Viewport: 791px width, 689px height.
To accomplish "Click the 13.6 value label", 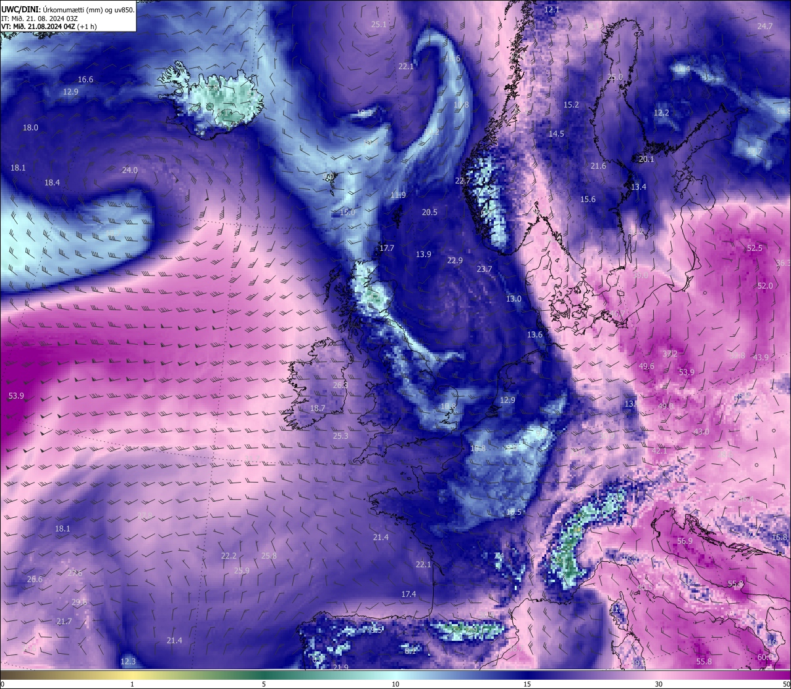I will pos(535,335).
